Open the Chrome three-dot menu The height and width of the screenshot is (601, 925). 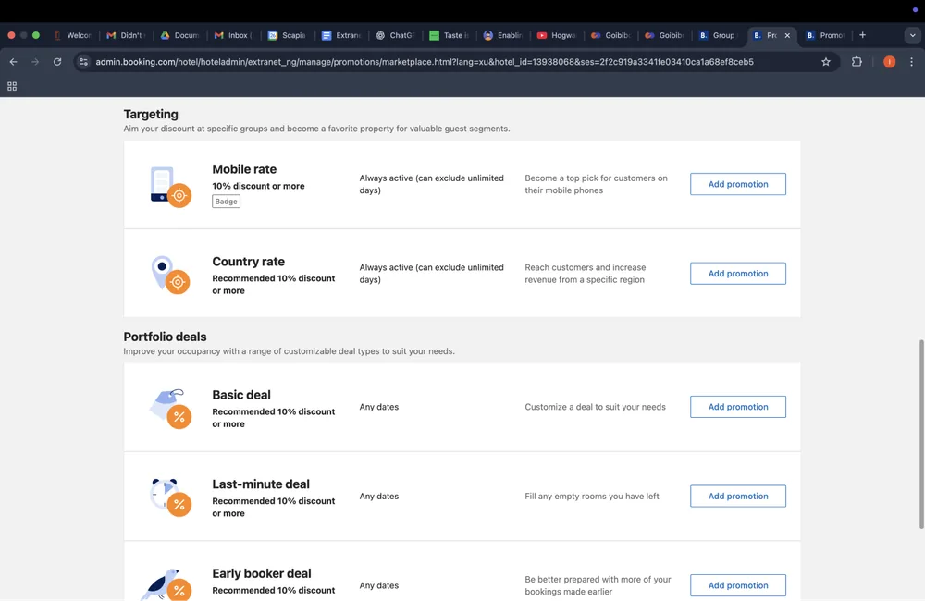click(911, 61)
